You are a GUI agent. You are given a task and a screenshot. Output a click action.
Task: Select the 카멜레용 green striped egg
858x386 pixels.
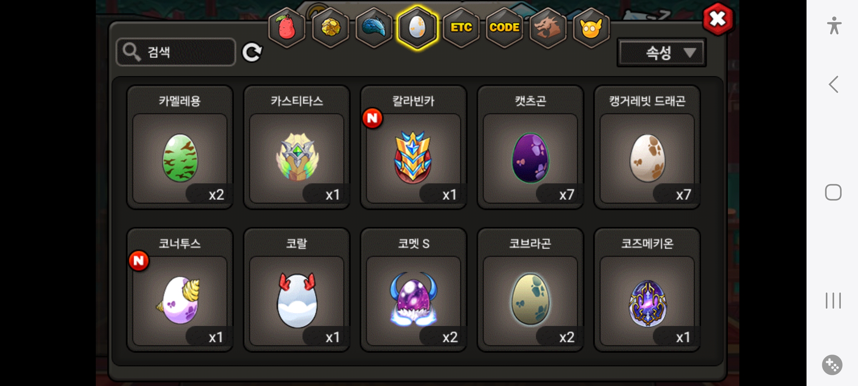click(x=180, y=147)
